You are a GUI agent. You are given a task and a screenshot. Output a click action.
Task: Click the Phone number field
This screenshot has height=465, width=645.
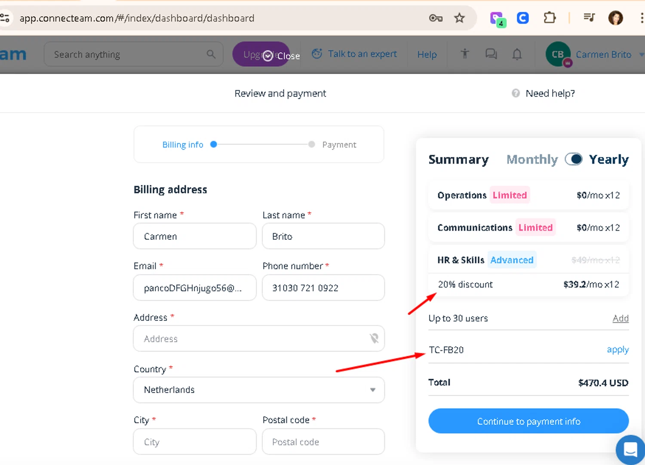coord(323,288)
